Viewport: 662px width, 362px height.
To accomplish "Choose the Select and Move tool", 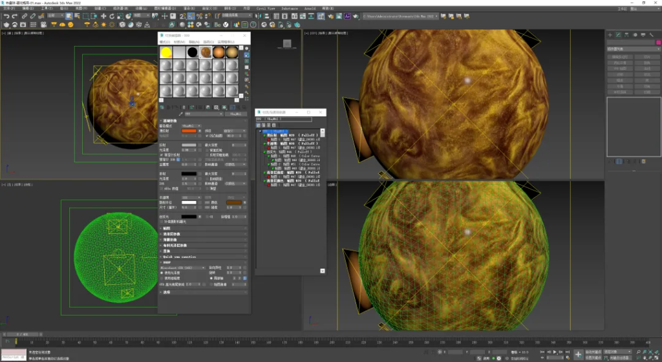I will point(103,16).
